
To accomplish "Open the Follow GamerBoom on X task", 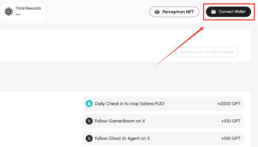I will click(163, 121).
